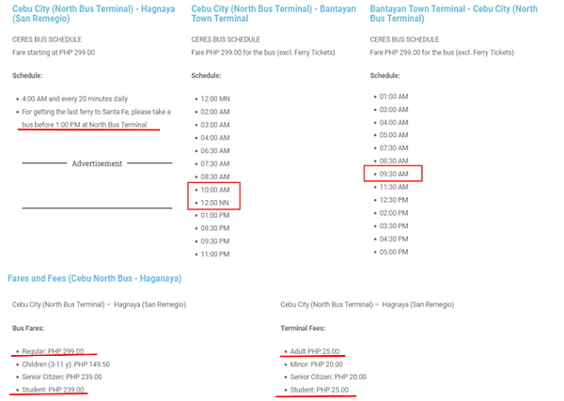This screenshot has width=564, height=401.
Task: Select the '02:00 AM' departure time
Action: [215, 112]
